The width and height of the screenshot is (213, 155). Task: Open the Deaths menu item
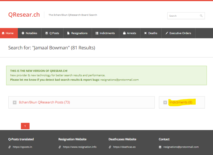click(151, 33)
